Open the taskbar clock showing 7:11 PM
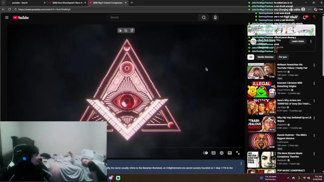The image size is (324, 182). click(317, 178)
